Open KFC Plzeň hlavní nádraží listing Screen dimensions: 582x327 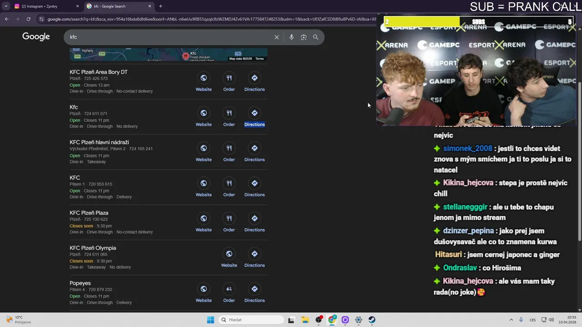tap(99, 142)
